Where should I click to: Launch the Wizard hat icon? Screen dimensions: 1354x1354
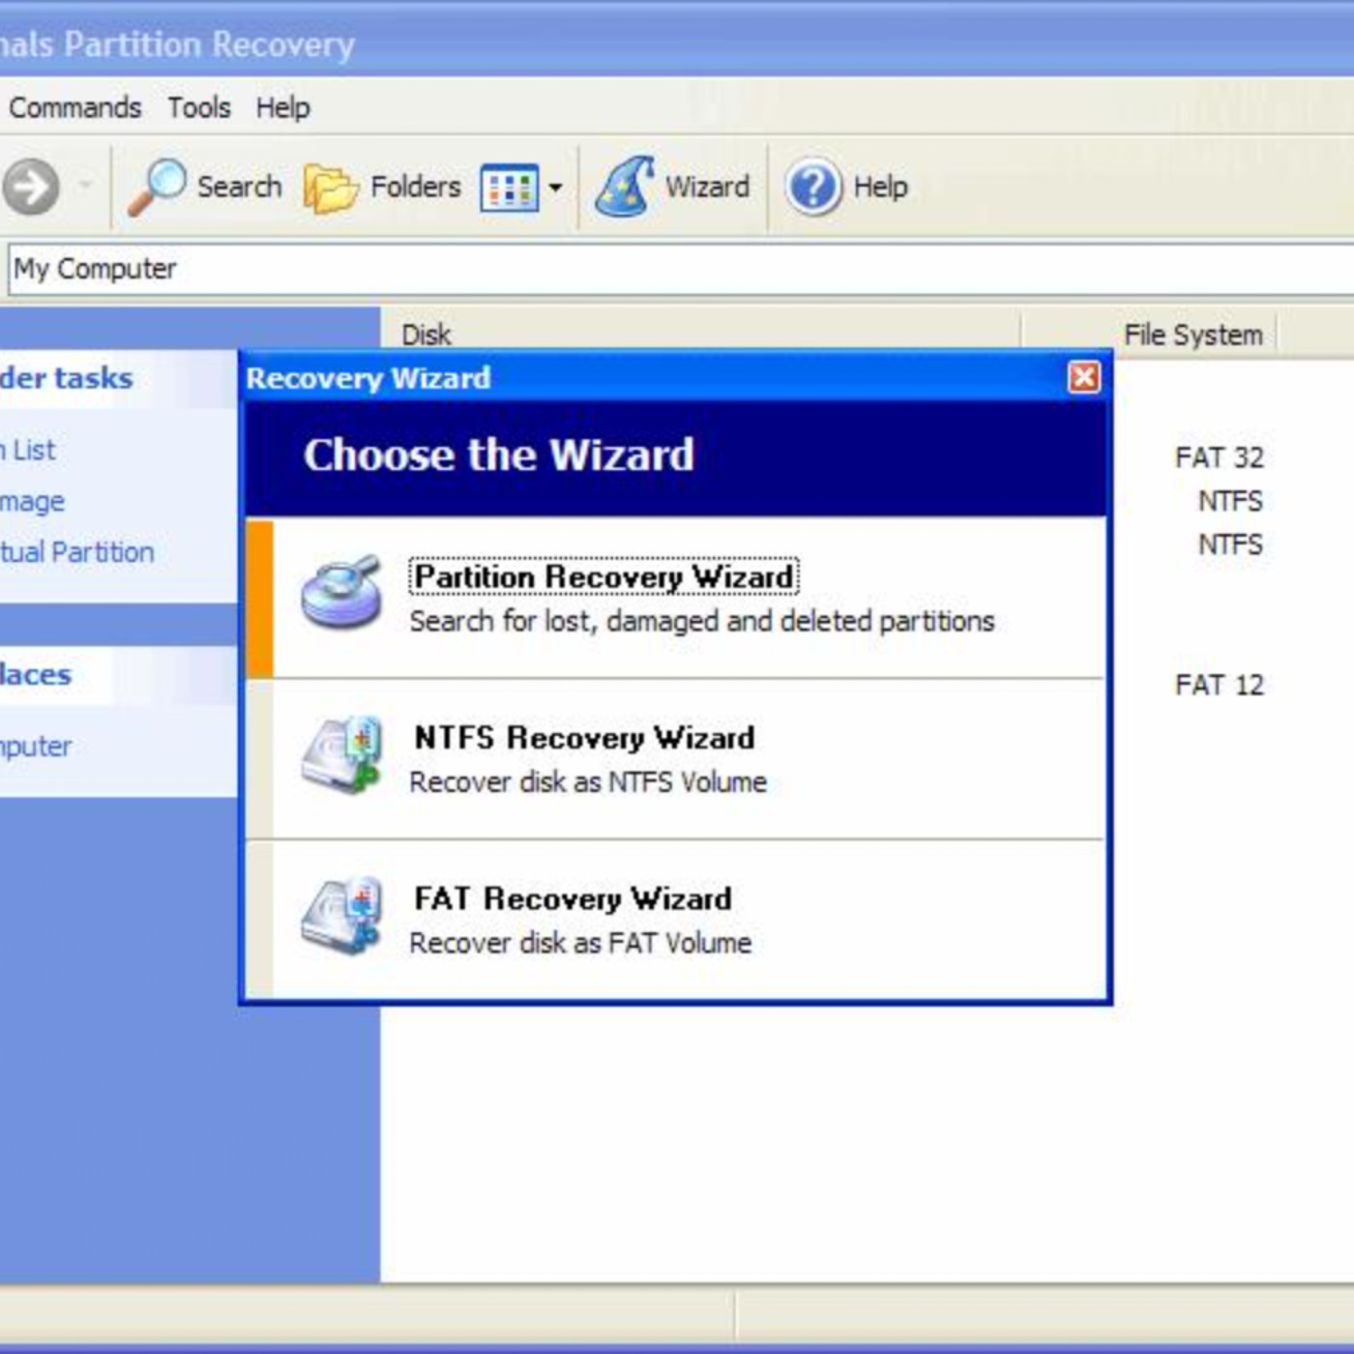tap(625, 186)
